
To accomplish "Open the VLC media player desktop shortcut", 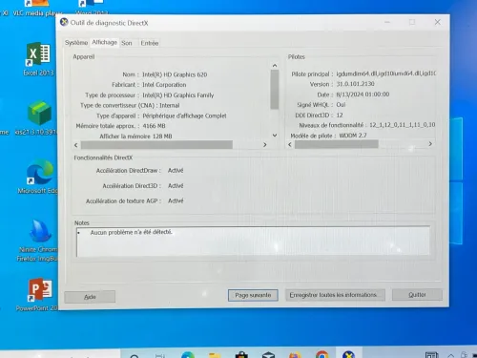I will [37, 9].
